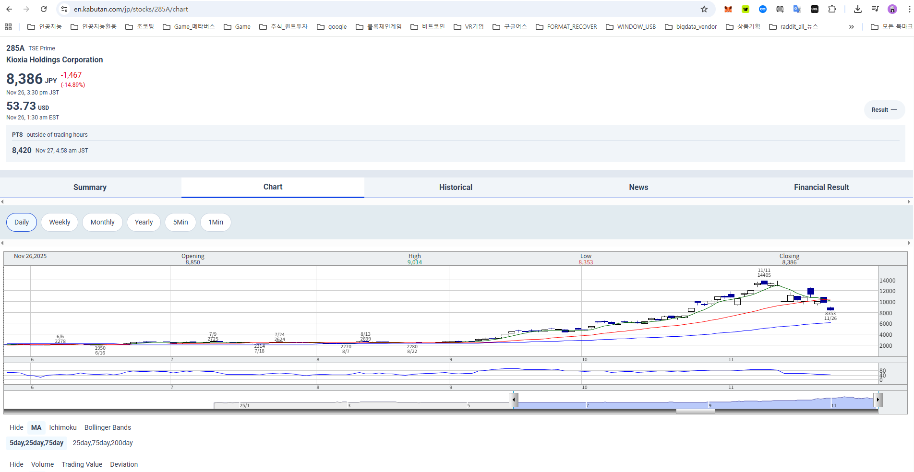Viewport: 914px width, 472px height.
Task: Click the chart horizontal scrollbar thumb
Action: point(695,412)
